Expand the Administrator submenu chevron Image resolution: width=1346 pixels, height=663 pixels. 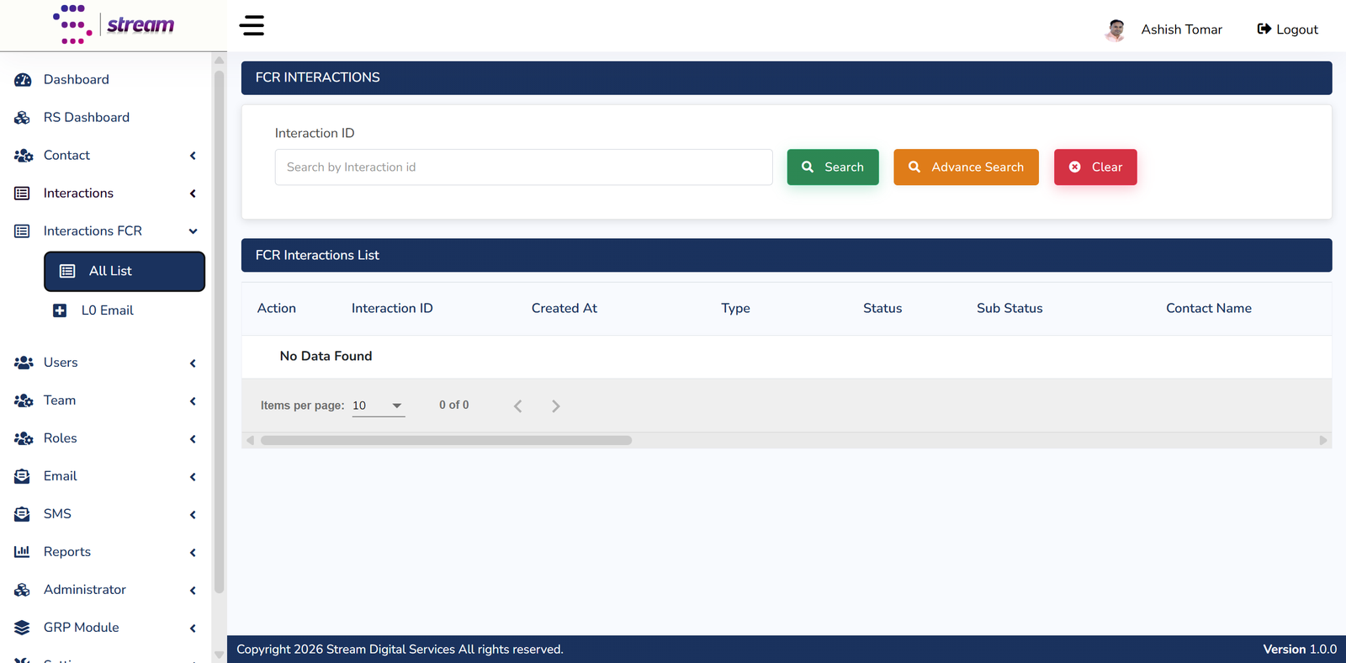[x=193, y=591]
